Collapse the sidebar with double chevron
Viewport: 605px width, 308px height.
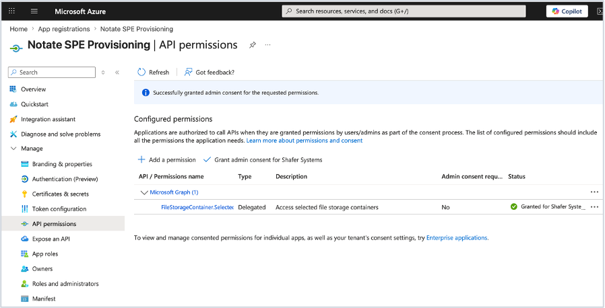tap(117, 73)
